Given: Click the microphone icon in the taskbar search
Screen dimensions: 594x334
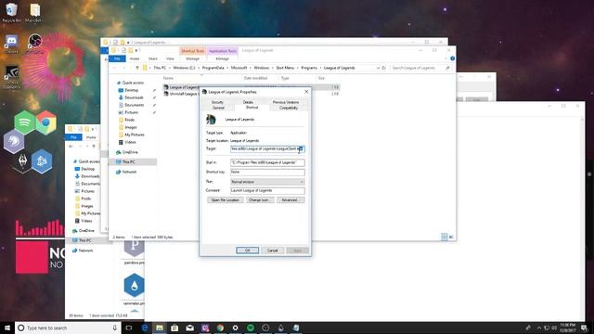Looking at the screenshot, I should click(x=114, y=328).
